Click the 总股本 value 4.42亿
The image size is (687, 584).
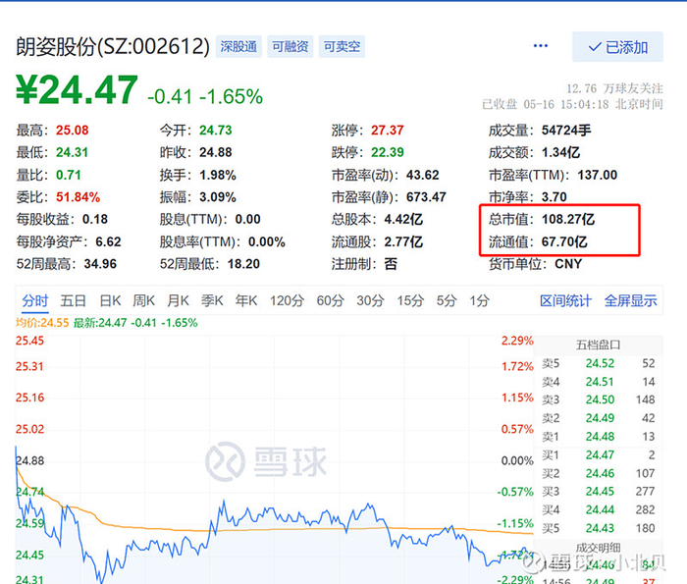click(403, 219)
